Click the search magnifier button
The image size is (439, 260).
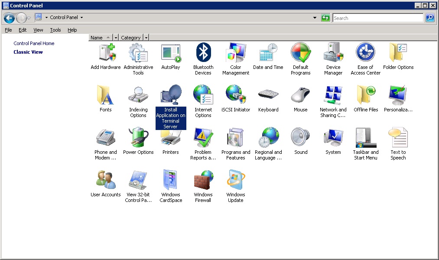coord(430,18)
